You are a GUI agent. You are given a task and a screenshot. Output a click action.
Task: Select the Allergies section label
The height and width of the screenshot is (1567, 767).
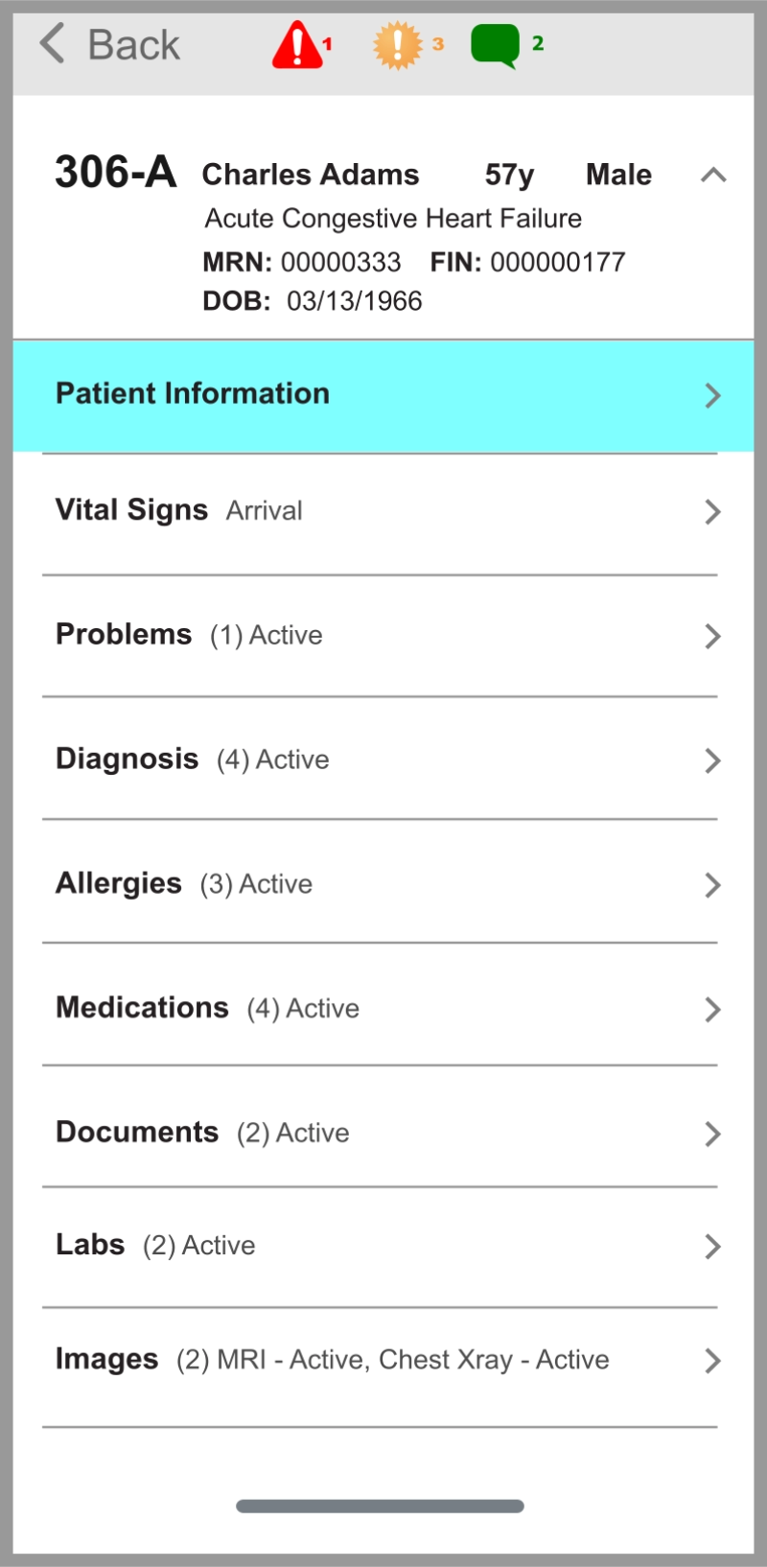tap(119, 883)
